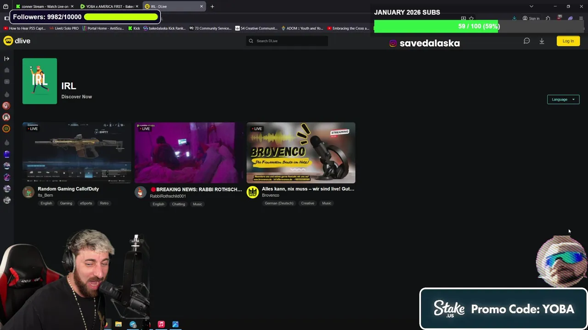The image size is (588, 330).
Task: Open the Brovenco stream thumbnail
Action: click(301, 153)
